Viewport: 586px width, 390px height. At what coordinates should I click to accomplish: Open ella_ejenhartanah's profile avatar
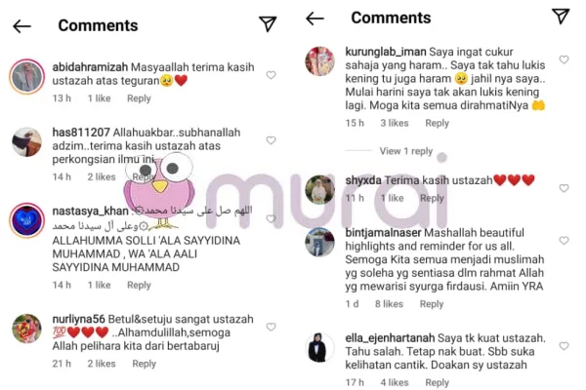[319, 347]
